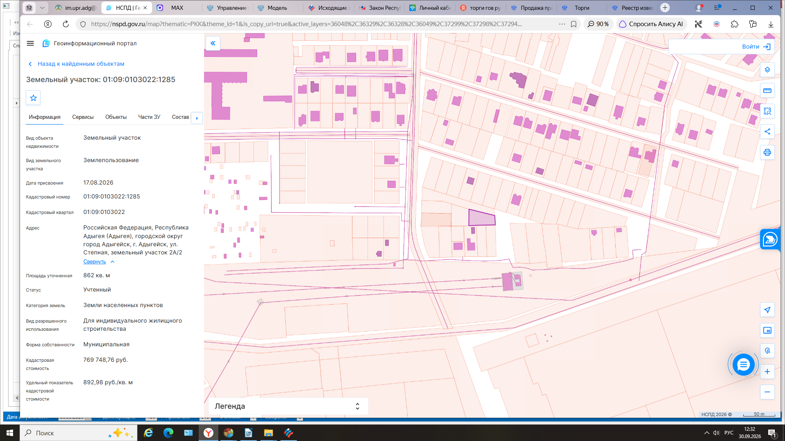Click the highlighted purple land plot
The width and height of the screenshot is (785, 441).
coord(481,218)
